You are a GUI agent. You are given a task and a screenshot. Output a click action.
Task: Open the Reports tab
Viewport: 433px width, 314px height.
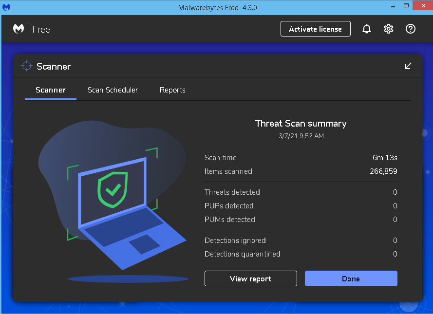pos(172,90)
